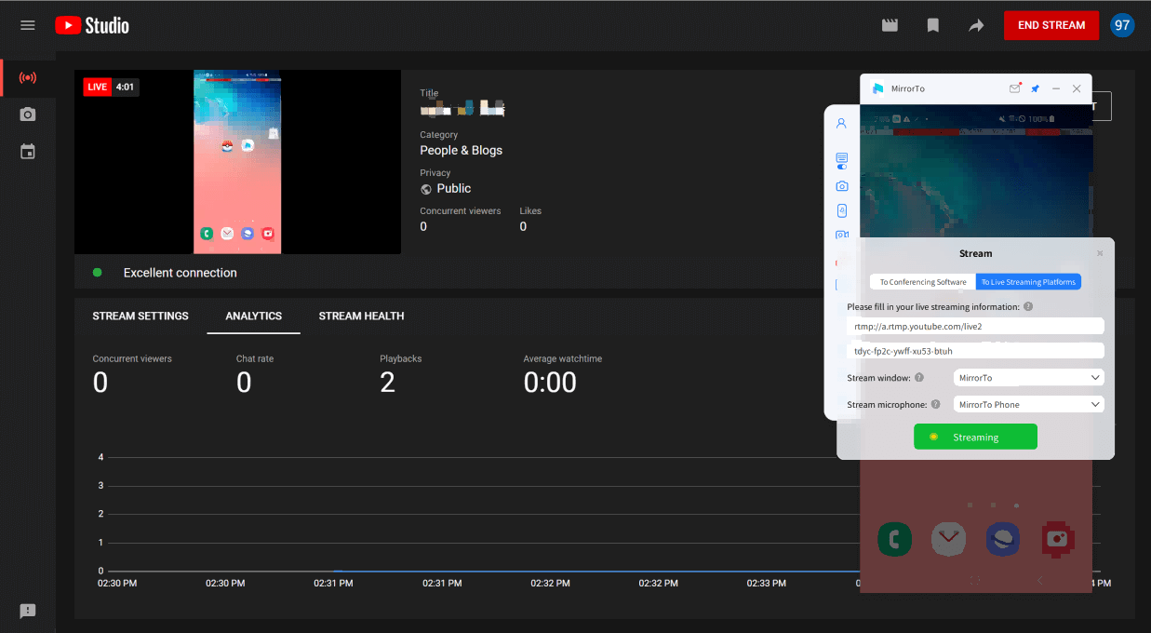Screen dimensions: 1151x633
Task: Click the share arrow icon
Action: click(x=976, y=25)
